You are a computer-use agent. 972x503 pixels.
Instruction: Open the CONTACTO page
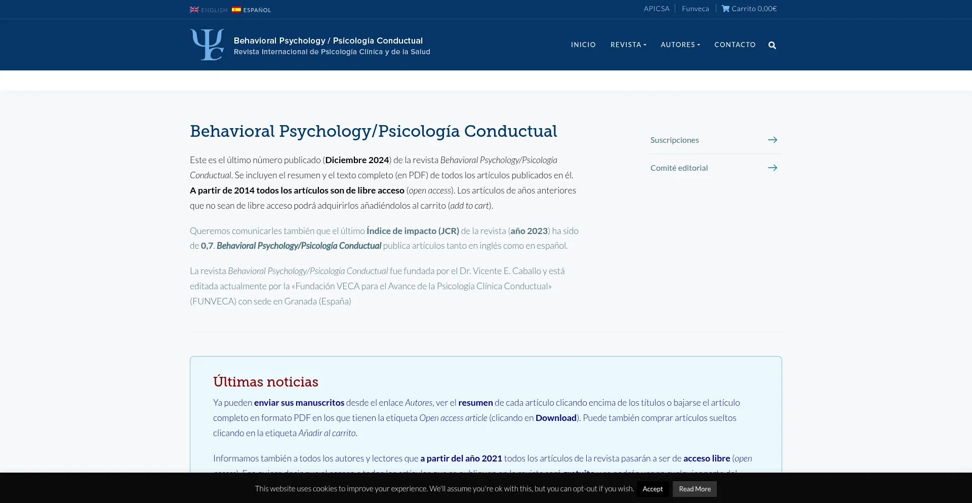735,45
